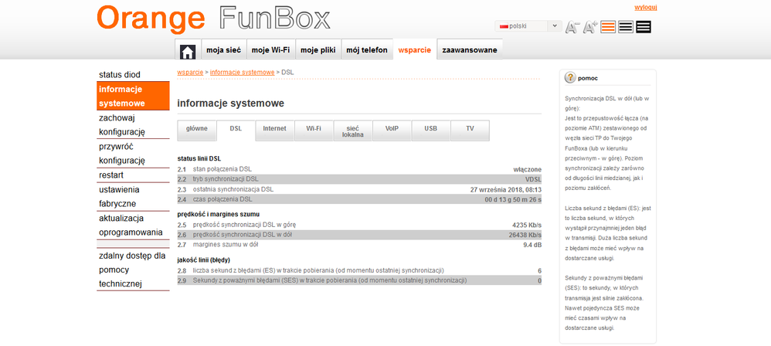Image resolution: width=771 pixels, height=346 pixels.
Task: Switch to the VoIP tab
Action: pyautogui.click(x=392, y=129)
